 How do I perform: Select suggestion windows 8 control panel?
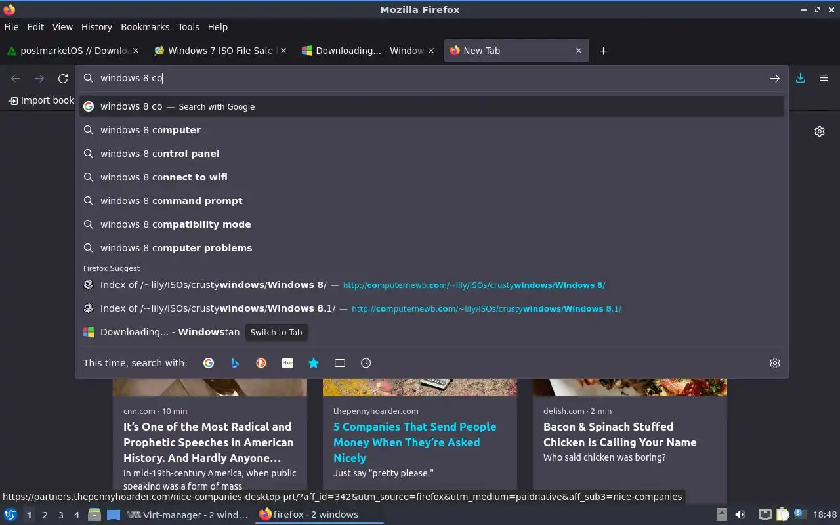(x=432, y=154)
